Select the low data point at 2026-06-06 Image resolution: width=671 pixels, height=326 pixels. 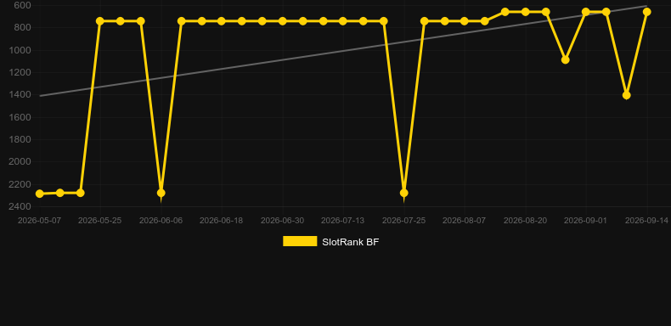click(x=161, y=193)
